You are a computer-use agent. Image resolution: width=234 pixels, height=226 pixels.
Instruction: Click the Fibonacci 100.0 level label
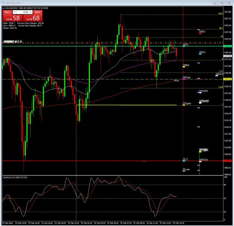coord(221,13)
